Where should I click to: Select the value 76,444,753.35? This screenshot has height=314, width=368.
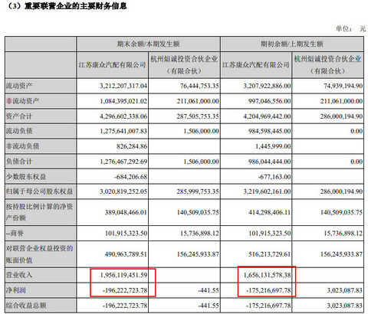(x=199, y=86)
